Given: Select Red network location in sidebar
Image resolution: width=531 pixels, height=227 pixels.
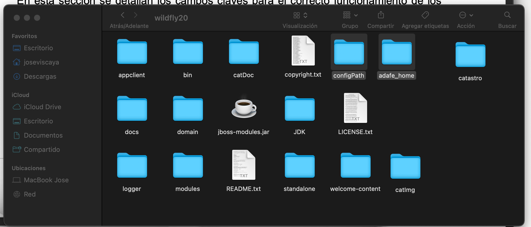Looking at the screenshot, I should 24,194.
